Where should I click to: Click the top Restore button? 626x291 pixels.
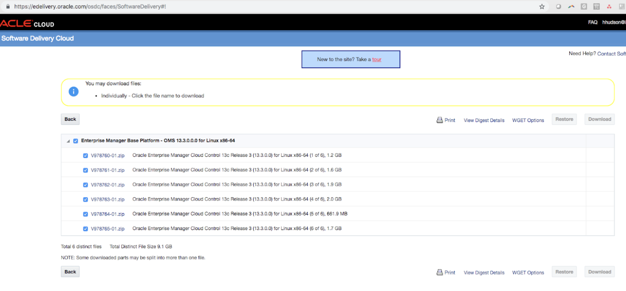tap(564, 119)
